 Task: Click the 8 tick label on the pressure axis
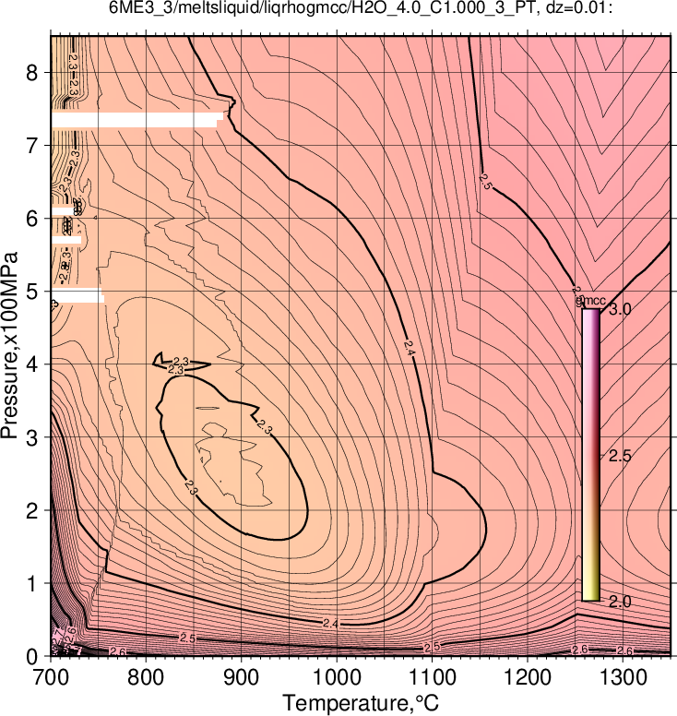pyautogui.click(x=32, y=73)
